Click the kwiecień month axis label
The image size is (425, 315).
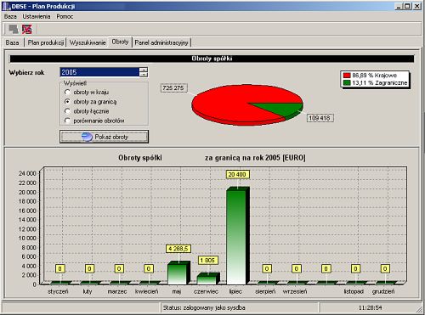(x=147, y=291)
